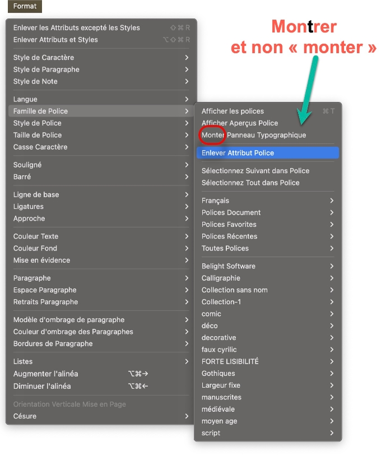Choose Enlever Attributs et Styles

[101, 40]
